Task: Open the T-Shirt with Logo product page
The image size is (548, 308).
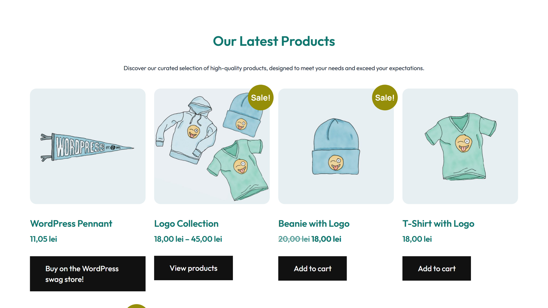Action: [x=438, y=223]
